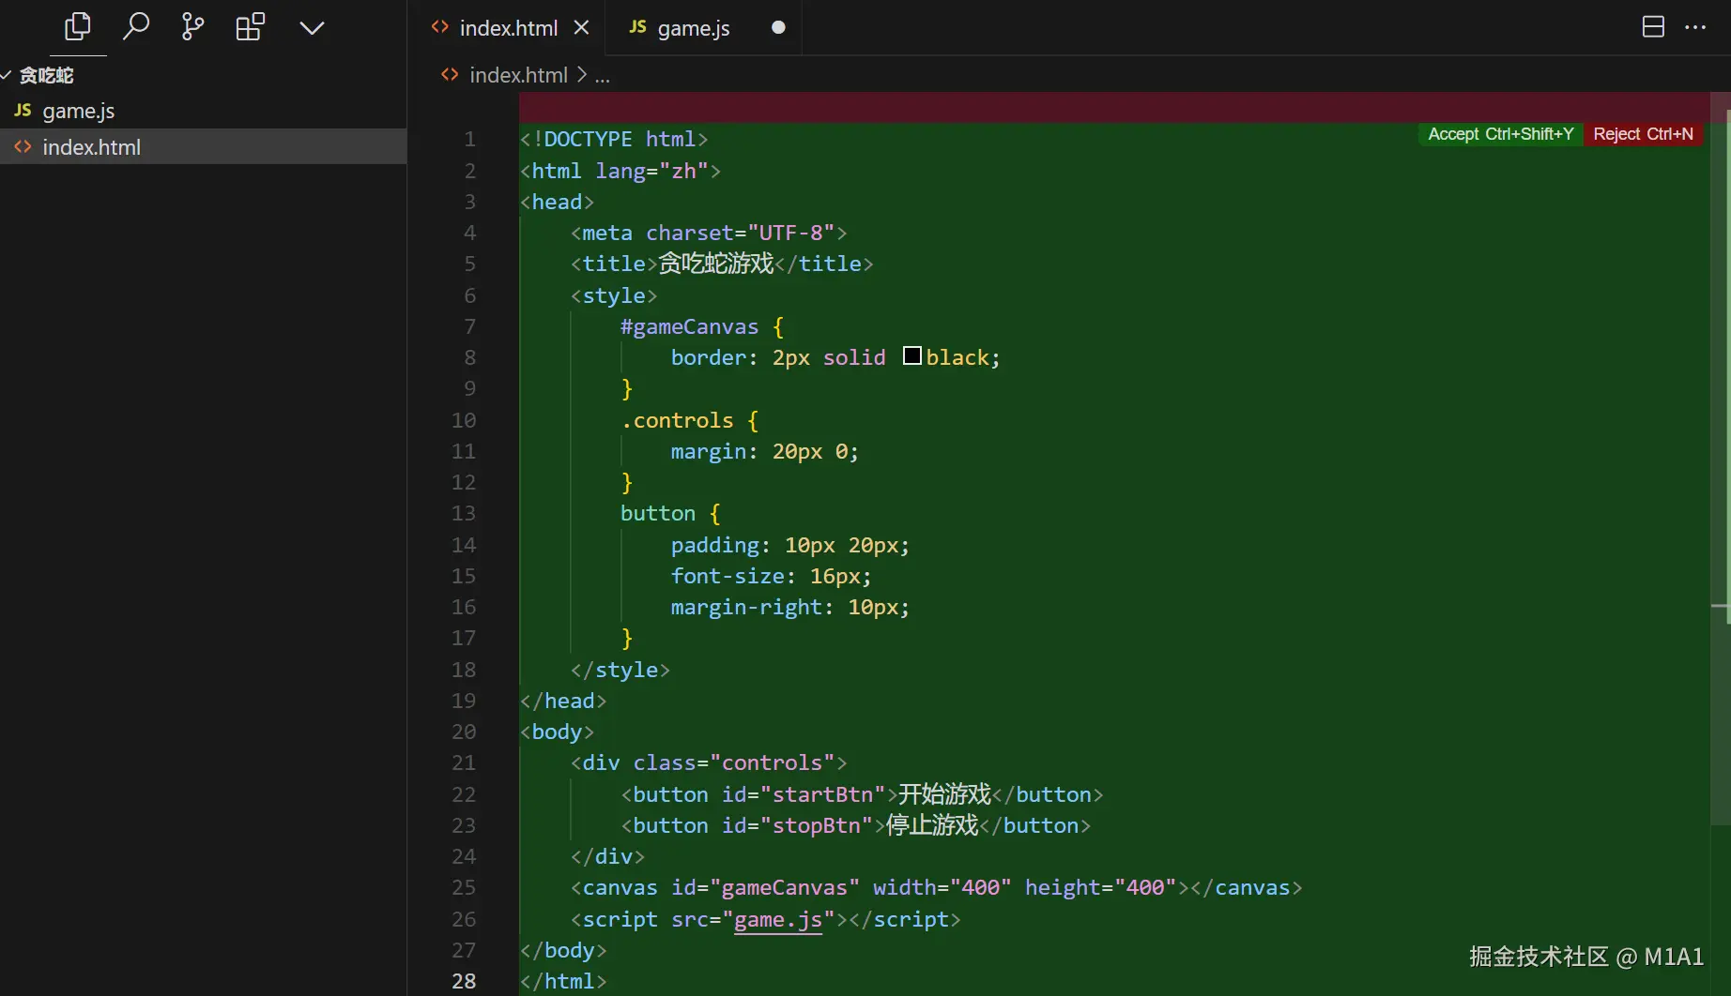
Task: Open the Search view icon
Action: coord(136,27)
